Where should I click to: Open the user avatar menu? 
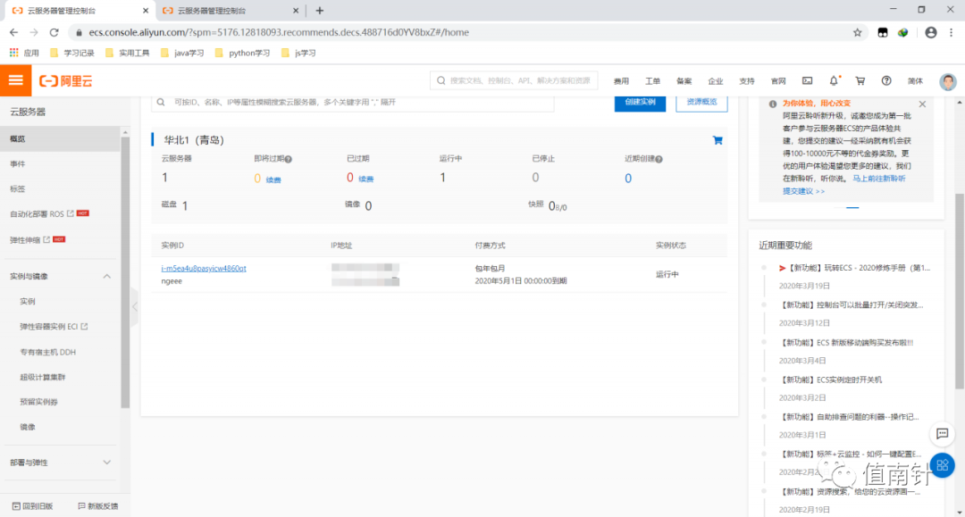click(x=948, y=81)
